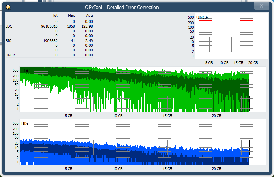Click the BIS row label in statistics table

pyautogui.click(x=8, y=41)
